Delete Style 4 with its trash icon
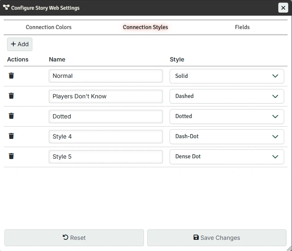The height and width of the screenshot is (251, 292). [x=12, y=136]
